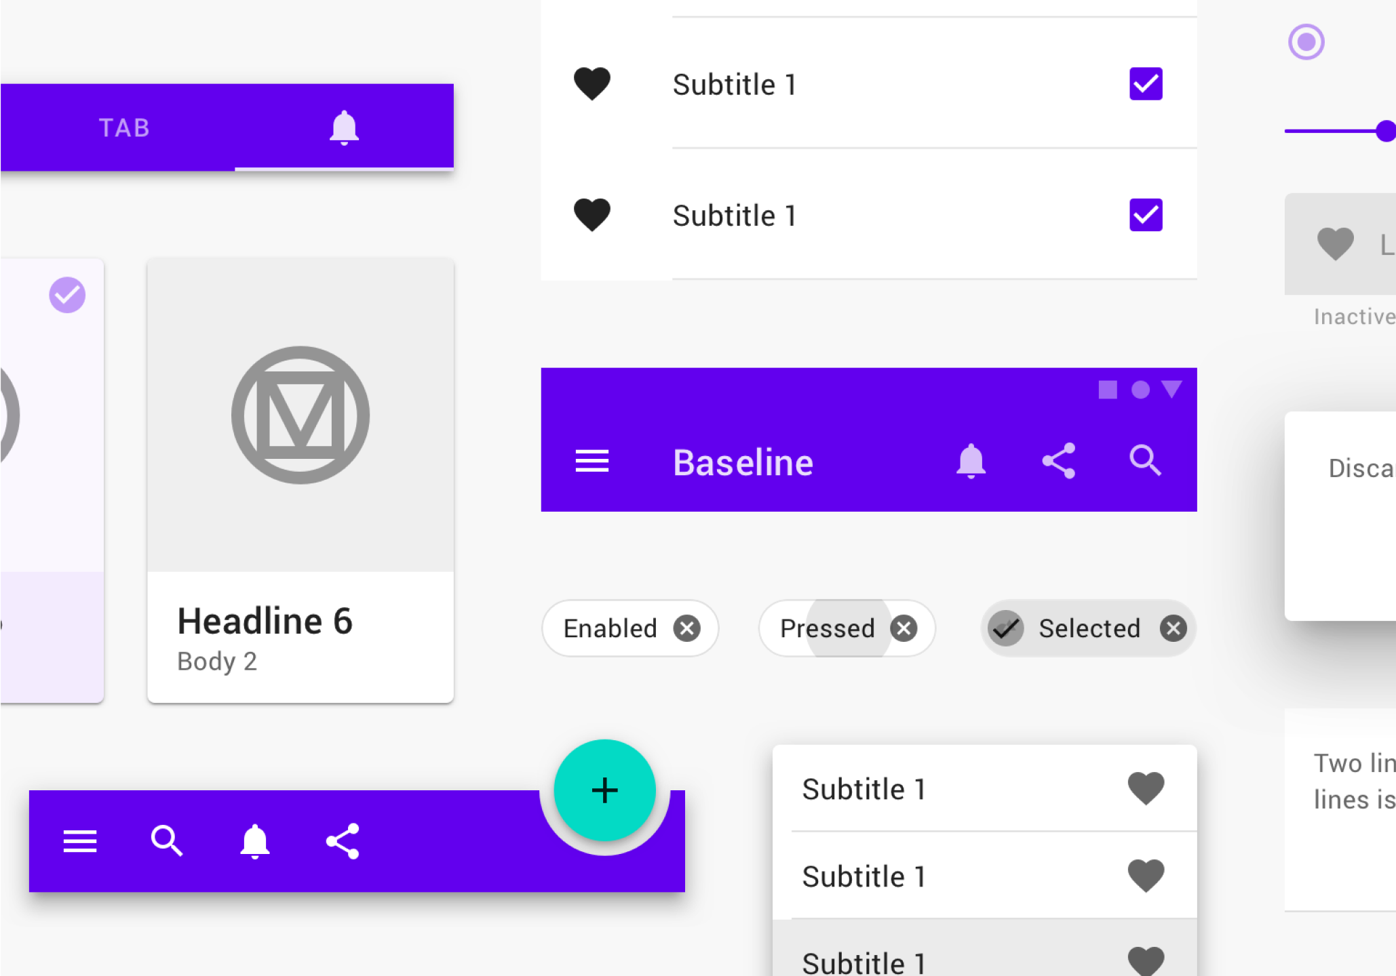The width and height of the screenshot is (1396, 976).
Task: Select the purple radio button
Action: coord(1306,42)
